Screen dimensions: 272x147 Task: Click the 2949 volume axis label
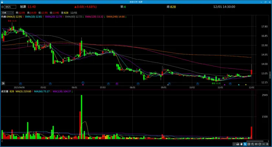(265, 95)
